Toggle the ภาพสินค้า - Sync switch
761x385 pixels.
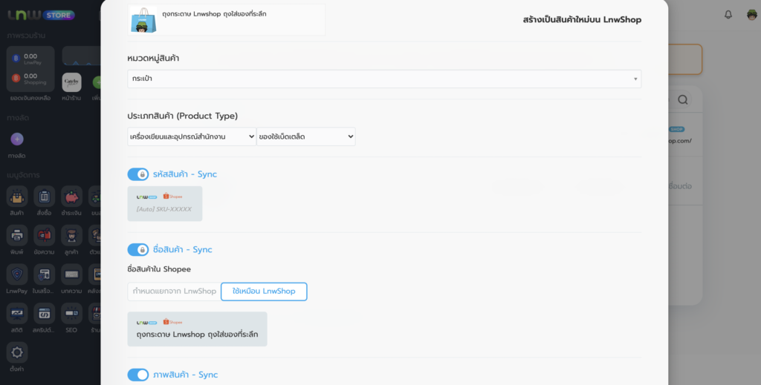tap(138, 375)
